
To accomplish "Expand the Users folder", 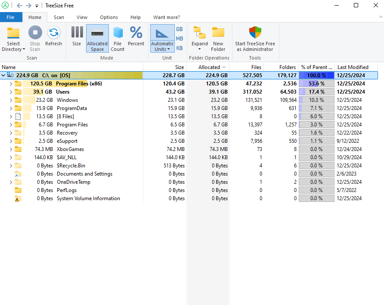I will 11,92.
